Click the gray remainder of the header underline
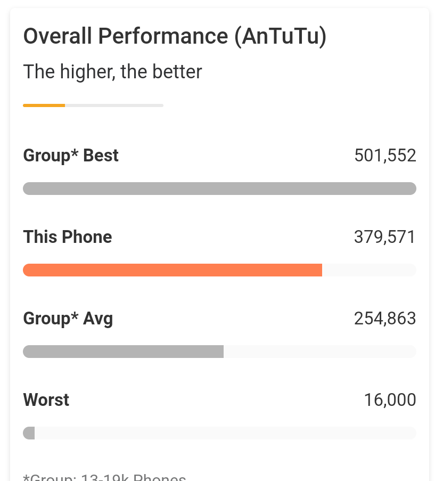This screenshot has height=481, width=435. (114, 105)
